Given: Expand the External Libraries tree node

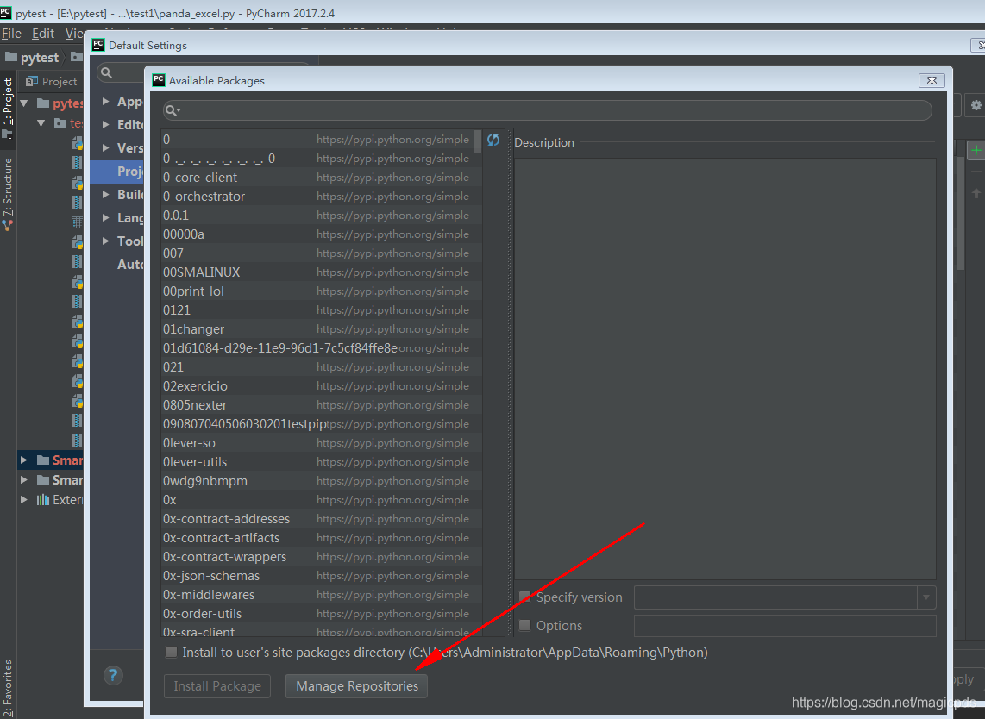Looking at the screenshot, I should click(x=24, y=500).
